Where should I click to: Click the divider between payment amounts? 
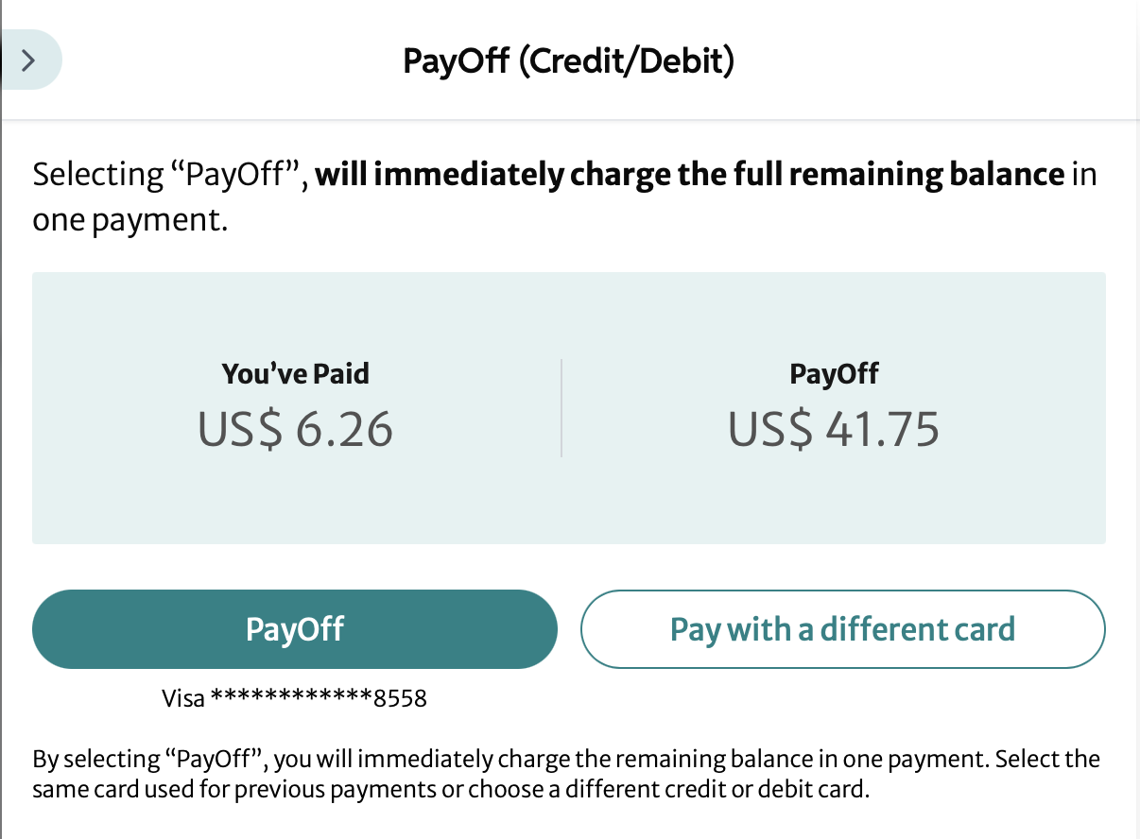pos(563,407)
